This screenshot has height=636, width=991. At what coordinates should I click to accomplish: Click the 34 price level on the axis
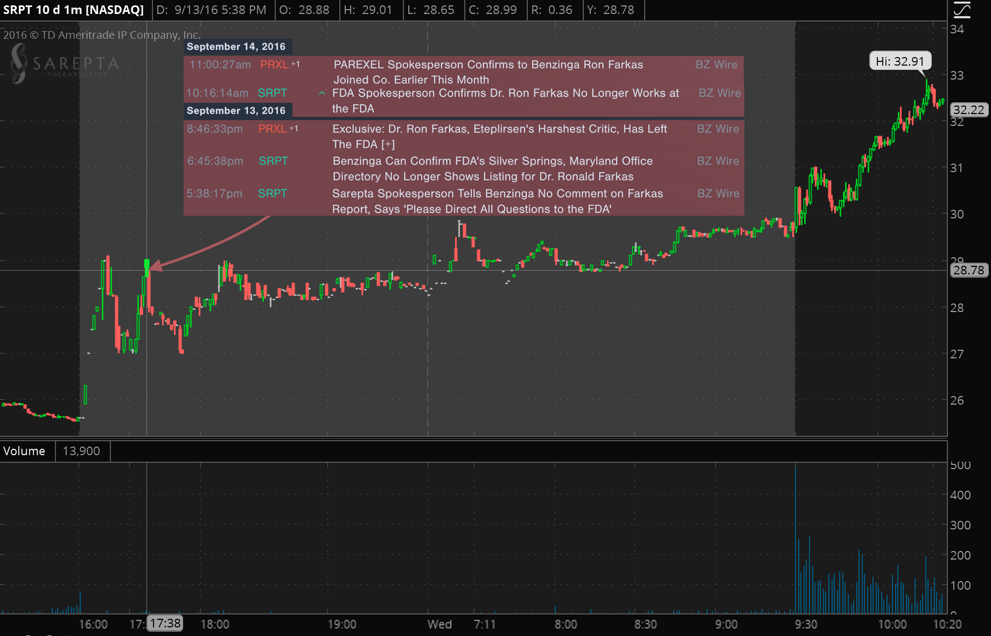957,30
